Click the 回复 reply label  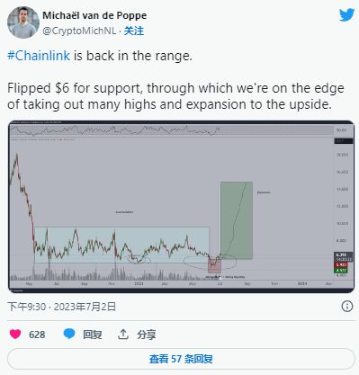(x=93, y=335)
